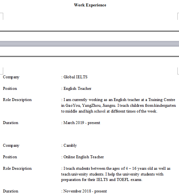Click the Cambly company name

click(x=70, y=145)
